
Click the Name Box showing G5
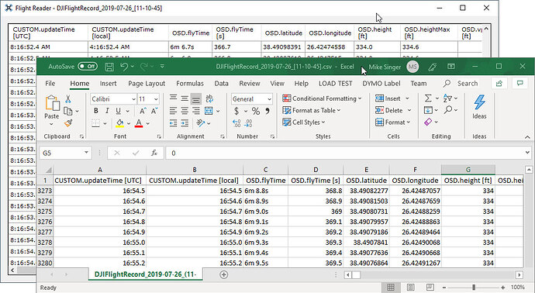[65, 153]
